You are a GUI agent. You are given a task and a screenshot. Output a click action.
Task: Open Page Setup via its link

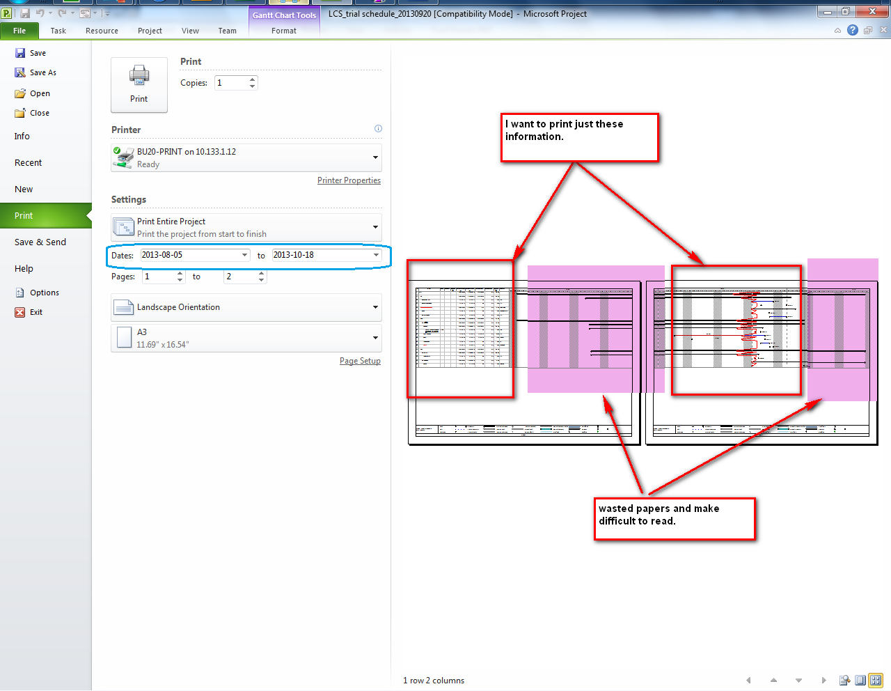(360, 360)
